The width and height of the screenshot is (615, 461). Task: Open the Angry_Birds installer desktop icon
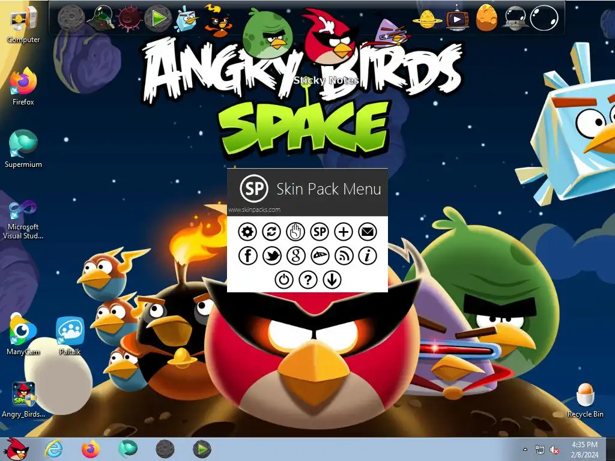tap(23, 399)
